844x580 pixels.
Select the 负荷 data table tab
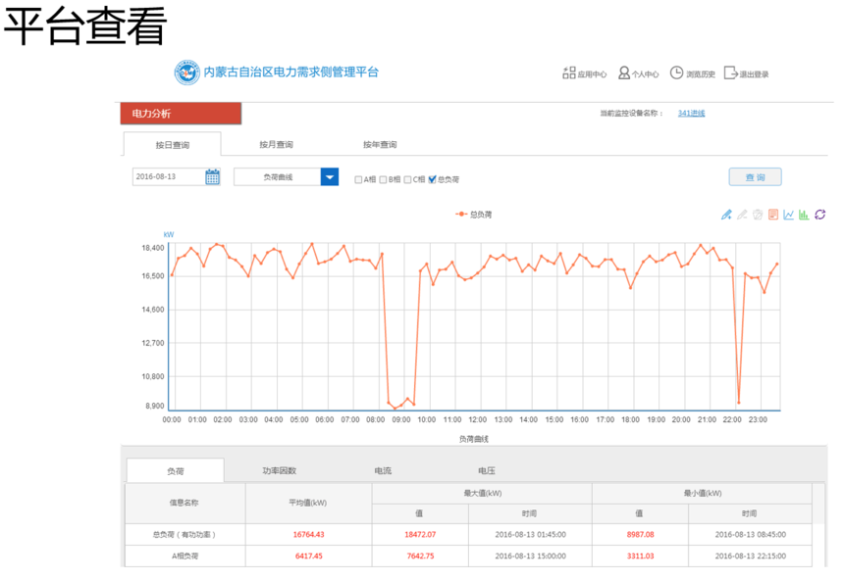[176, 471]
